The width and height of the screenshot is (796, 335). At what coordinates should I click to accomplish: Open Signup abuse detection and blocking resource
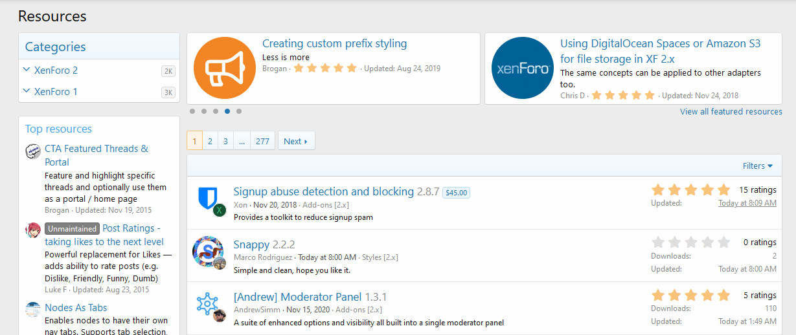[323, 191]
